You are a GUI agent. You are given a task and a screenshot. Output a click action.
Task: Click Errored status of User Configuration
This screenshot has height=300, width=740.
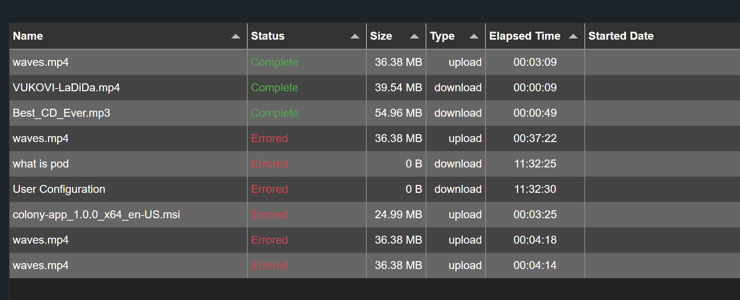coord(270,189)
